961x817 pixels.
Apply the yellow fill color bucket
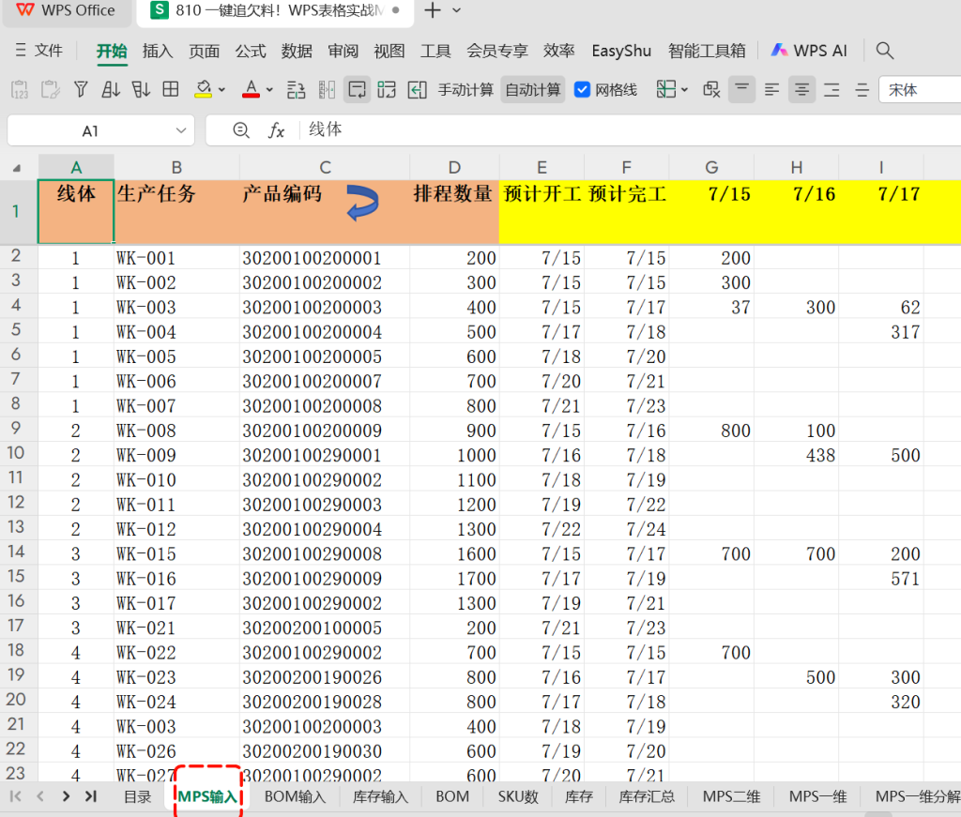pos(203,90)
